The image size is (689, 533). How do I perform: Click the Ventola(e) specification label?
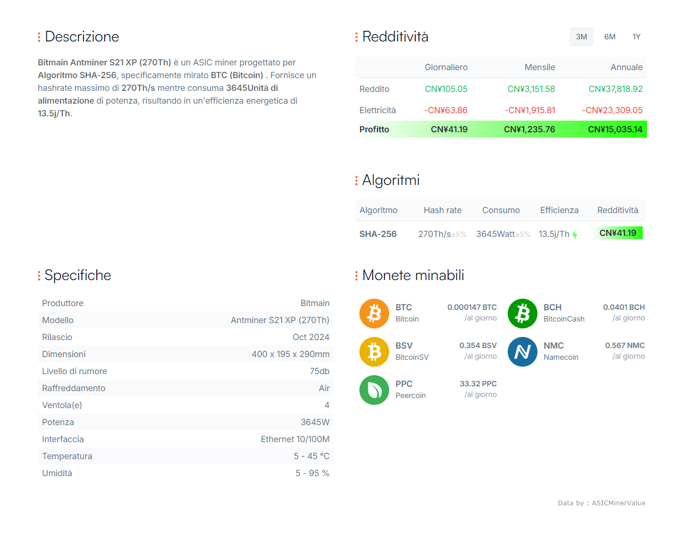[x=62, y=405]
